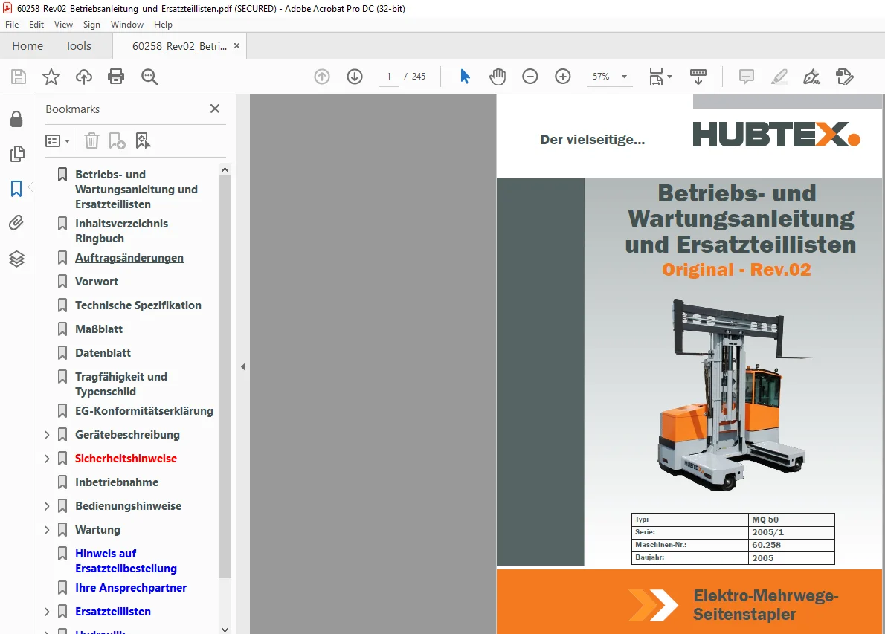Close the Bookmarks panel
Image resolution: width=885 pixels, height=634 pixels.
pos(215,109)
